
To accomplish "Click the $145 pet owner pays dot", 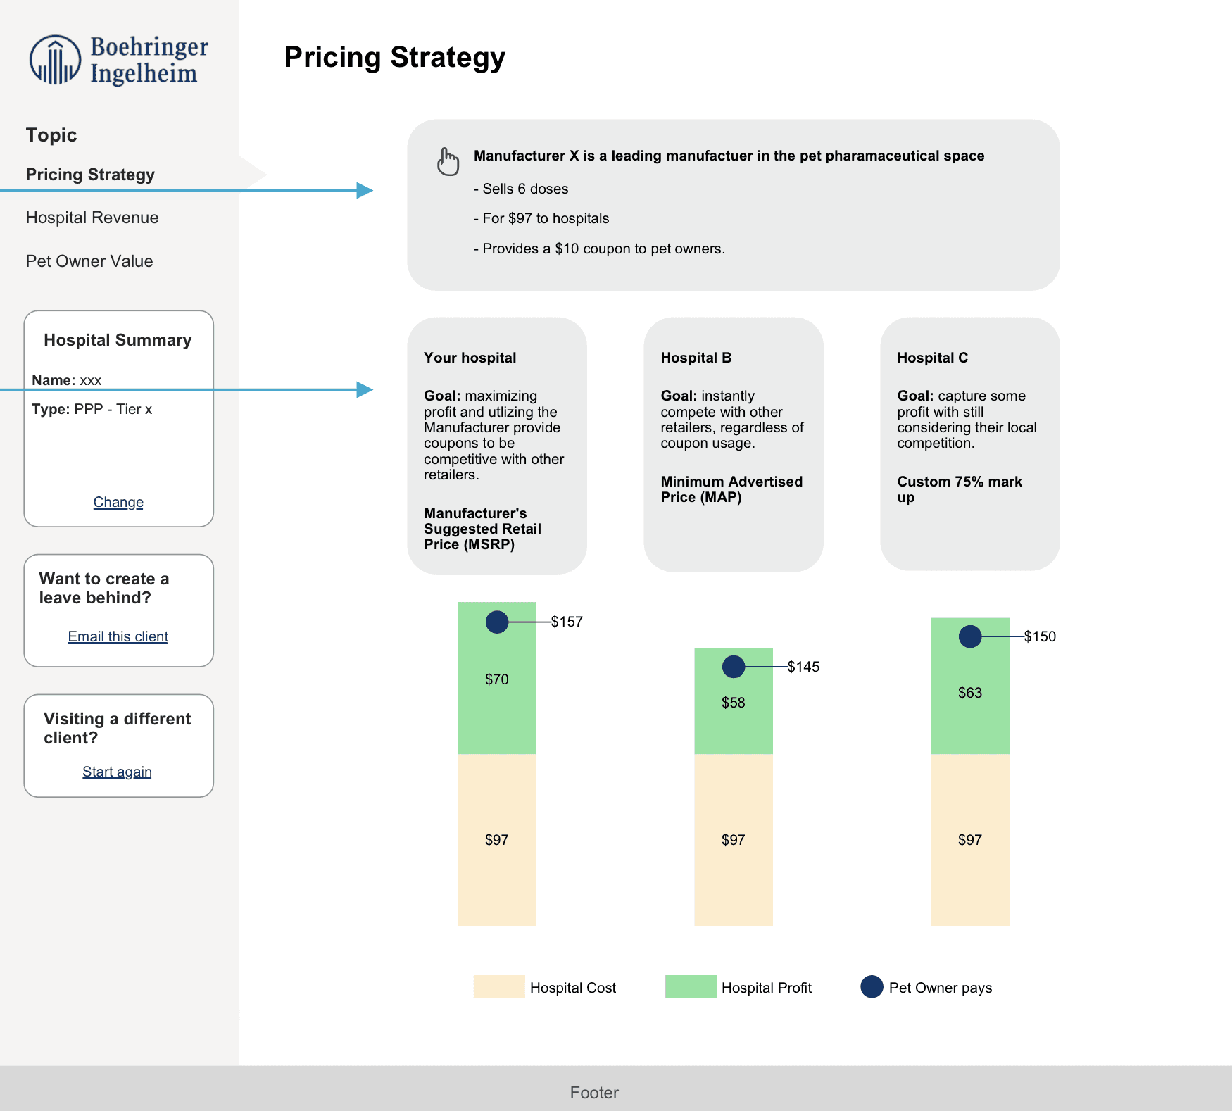I will point(734,666).
